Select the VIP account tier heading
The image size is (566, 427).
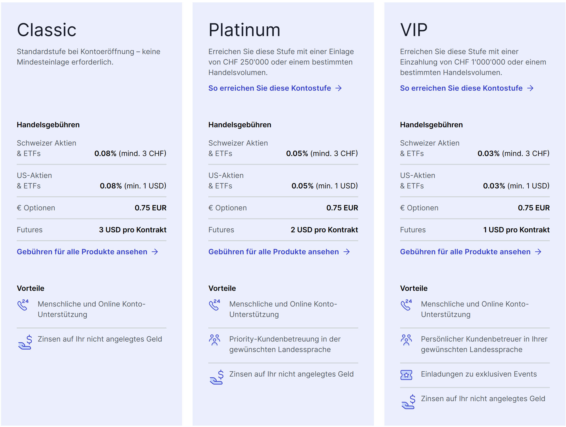414,30
